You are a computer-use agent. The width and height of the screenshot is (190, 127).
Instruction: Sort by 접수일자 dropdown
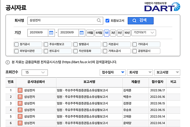[x=113, y=72]
